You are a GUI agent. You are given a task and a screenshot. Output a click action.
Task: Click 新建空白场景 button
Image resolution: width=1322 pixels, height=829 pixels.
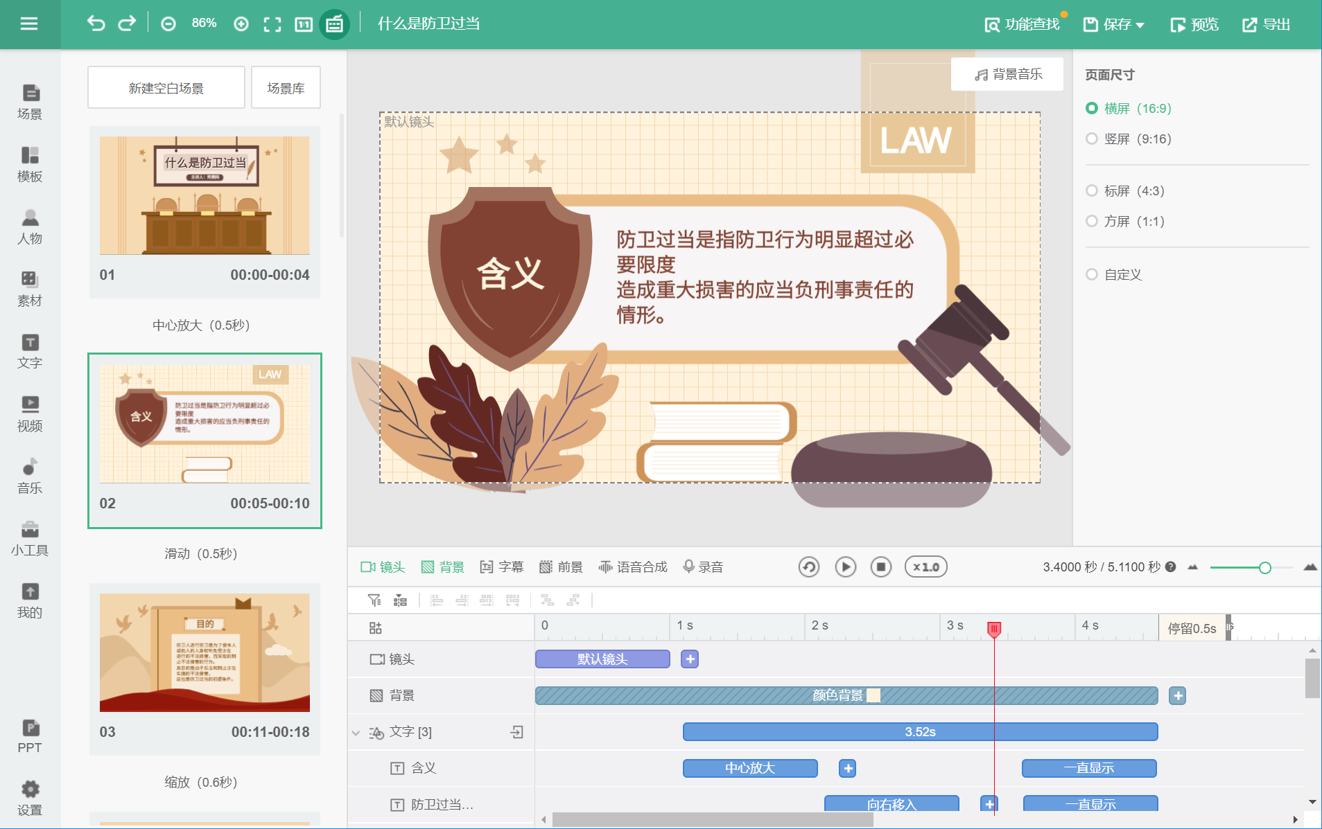tap(166, 88)
